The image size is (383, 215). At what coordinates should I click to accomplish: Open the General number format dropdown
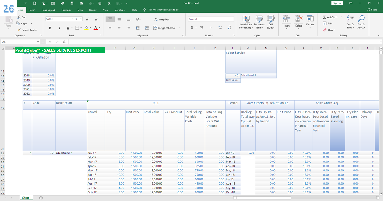pyautogui.click(x=232, y=19)
